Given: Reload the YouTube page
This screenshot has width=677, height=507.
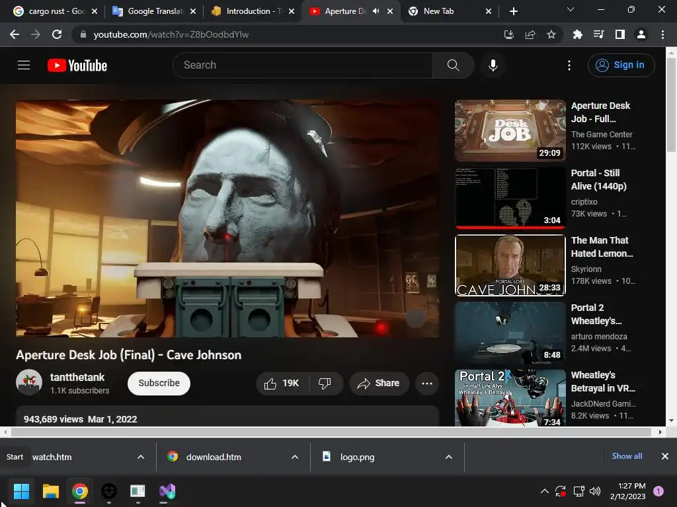Looking at the screenshot, I should click(57, 34).
